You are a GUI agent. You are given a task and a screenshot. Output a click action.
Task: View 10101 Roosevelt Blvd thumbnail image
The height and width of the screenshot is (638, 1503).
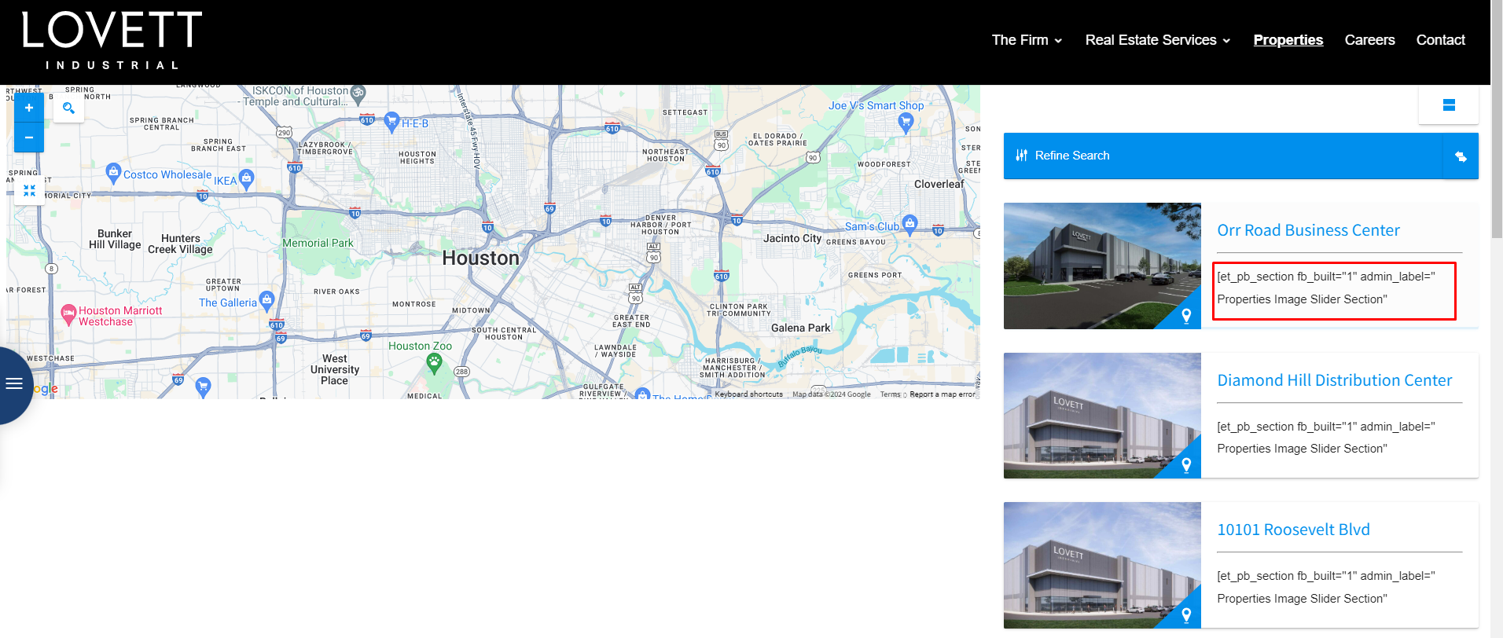1102,565
